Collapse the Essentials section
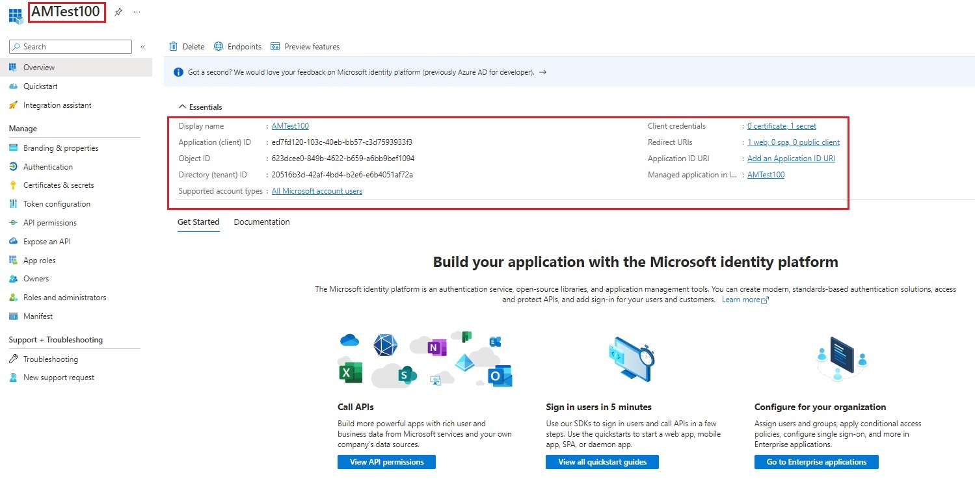975x488 pixels. [x=200, y=107]
